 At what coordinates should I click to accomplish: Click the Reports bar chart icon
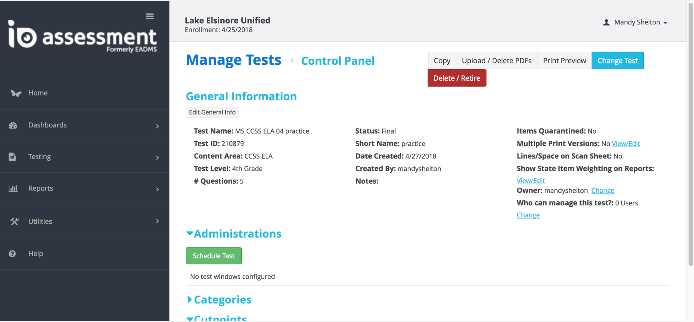click(x=13, y=188)
